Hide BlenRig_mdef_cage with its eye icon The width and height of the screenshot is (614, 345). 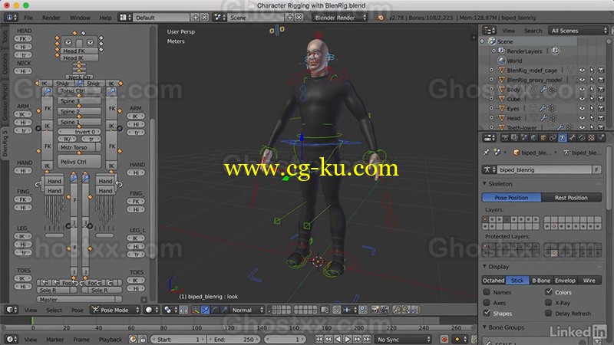pos(583,71)
